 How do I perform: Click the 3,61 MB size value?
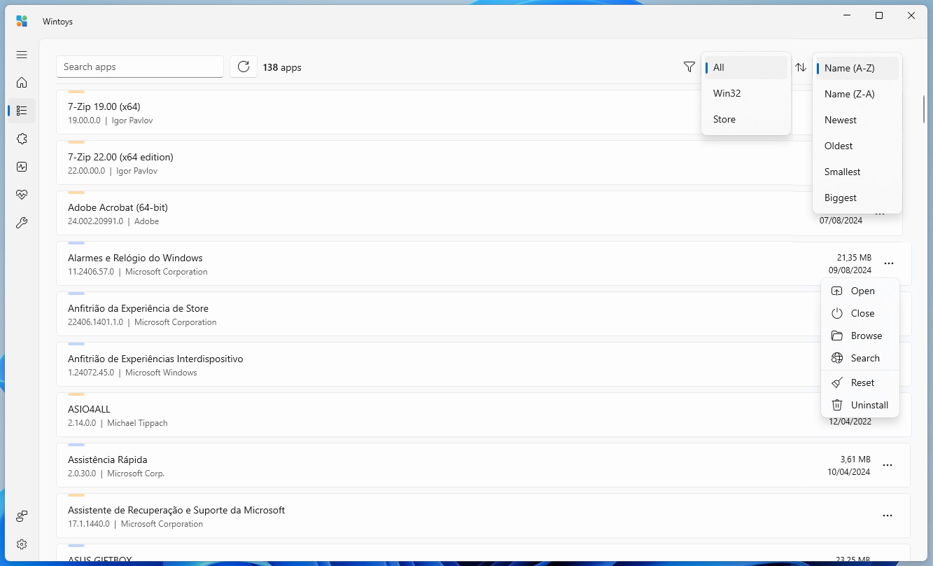[x=855, y=459]
